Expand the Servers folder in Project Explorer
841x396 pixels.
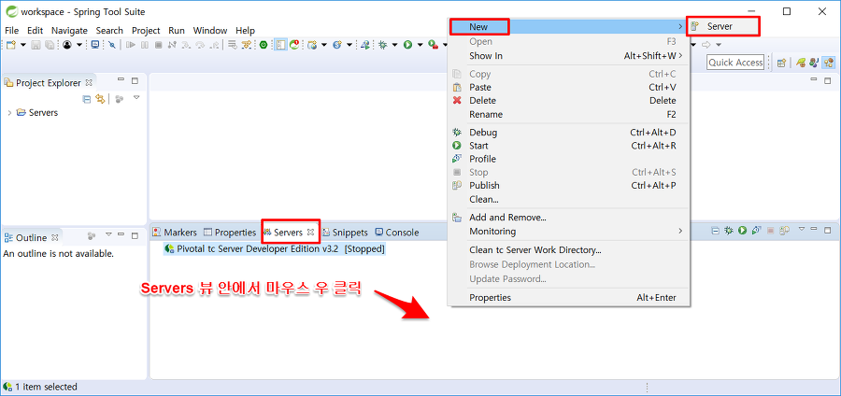9,113
